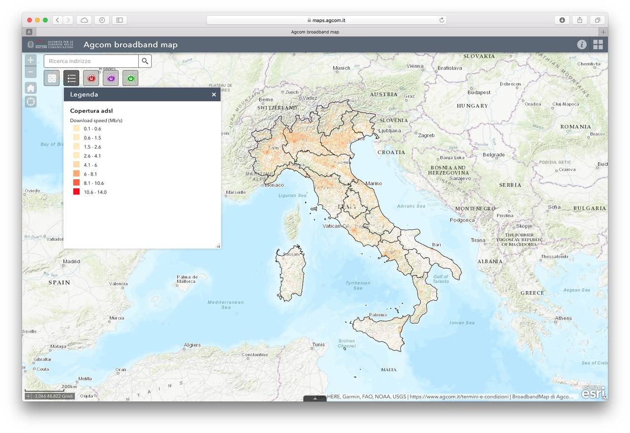Open a new Safari tab

tap(603, 32)
